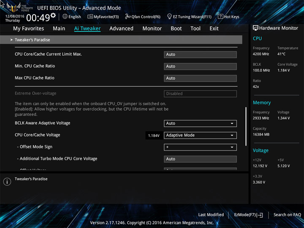Screen dimensions: 304x228
Task: Click the MyFavorite folder icon
Action: [90, 16]
